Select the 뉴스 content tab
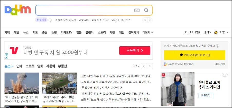Viewport: 232px width, 108px height. (7, 66)
